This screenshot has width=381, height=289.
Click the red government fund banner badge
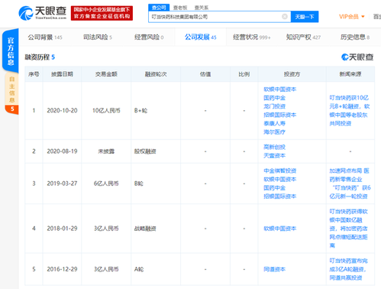[x=102, y=13]
